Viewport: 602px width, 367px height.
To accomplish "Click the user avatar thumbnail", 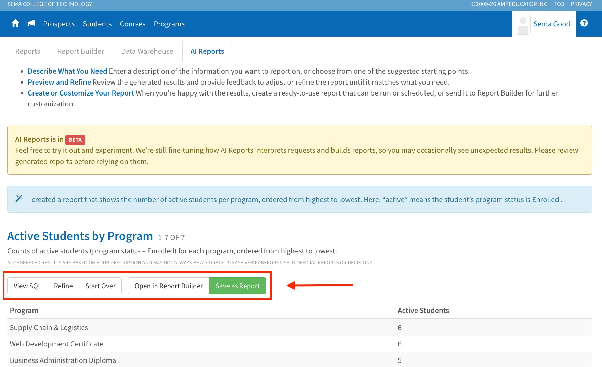I will (523, 24).
